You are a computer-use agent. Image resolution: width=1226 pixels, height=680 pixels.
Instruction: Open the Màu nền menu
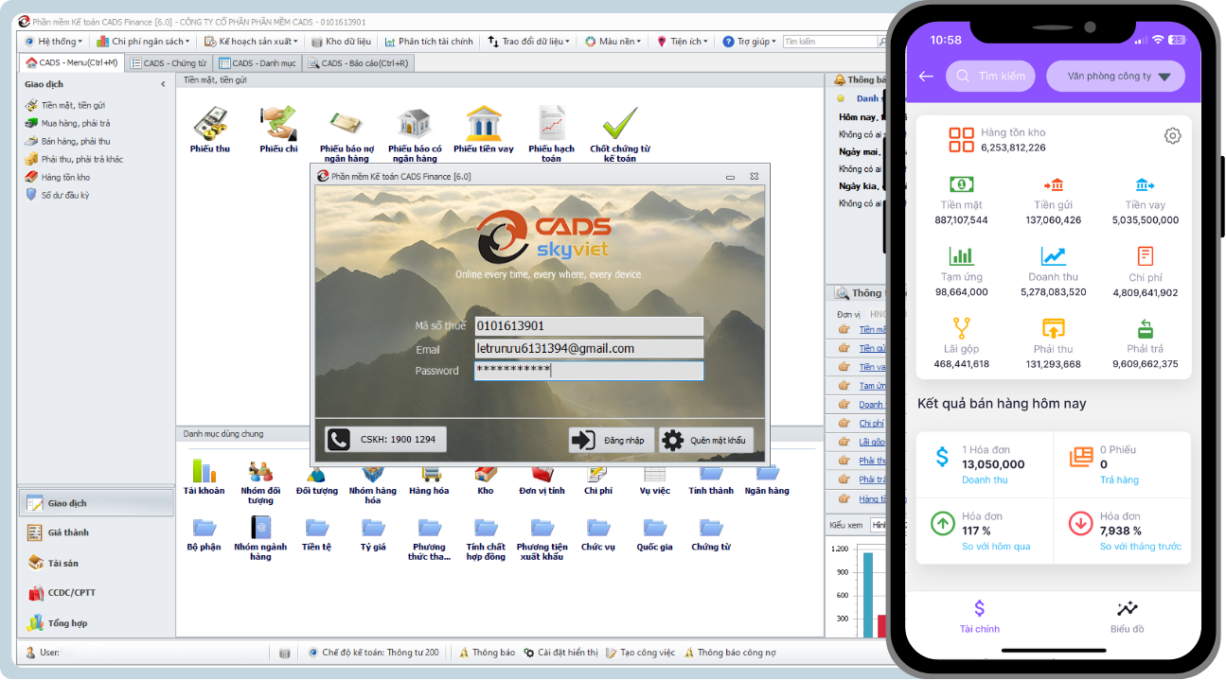tap(613, 42)
